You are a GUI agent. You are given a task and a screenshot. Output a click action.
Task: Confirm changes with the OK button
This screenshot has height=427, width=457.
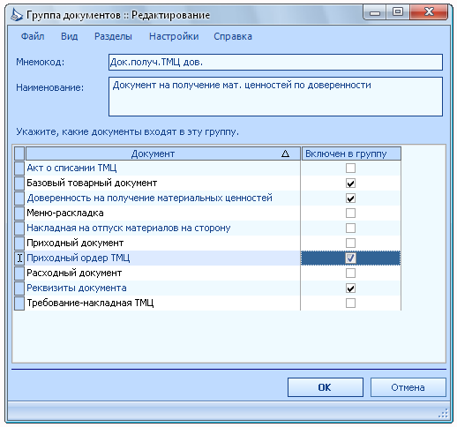pos(326,387)
